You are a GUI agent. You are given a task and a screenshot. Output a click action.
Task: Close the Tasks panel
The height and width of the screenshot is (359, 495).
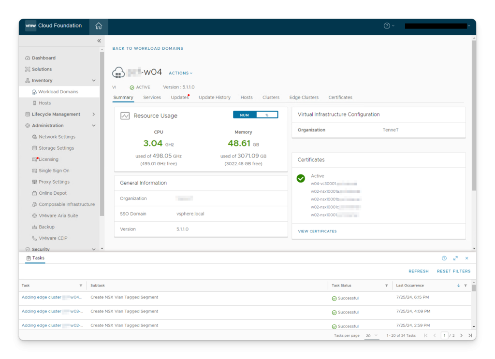466,258
